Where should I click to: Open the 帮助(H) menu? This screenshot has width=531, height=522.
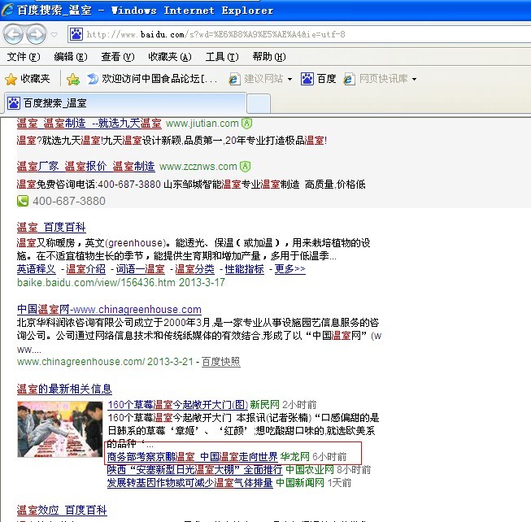click(x=269, y=57)
